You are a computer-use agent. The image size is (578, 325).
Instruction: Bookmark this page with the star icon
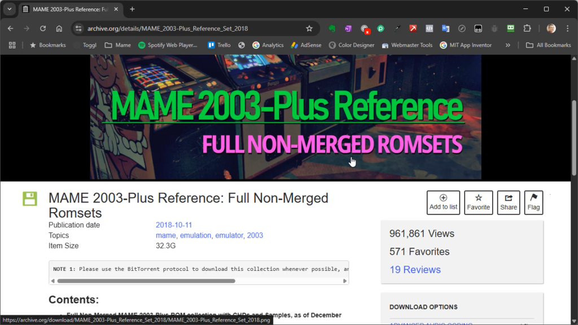[x=309, y=28]
